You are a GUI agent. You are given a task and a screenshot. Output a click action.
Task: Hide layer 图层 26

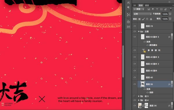point(135,105)
